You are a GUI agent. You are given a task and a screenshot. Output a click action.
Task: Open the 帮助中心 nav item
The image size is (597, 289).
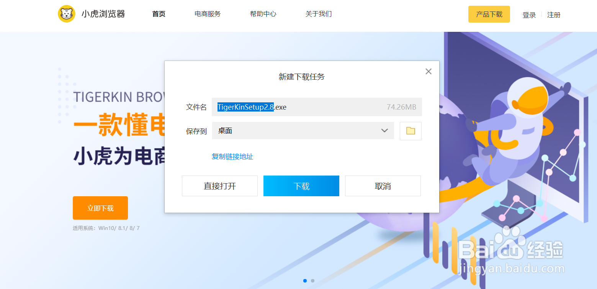click(x=263, y=14)
